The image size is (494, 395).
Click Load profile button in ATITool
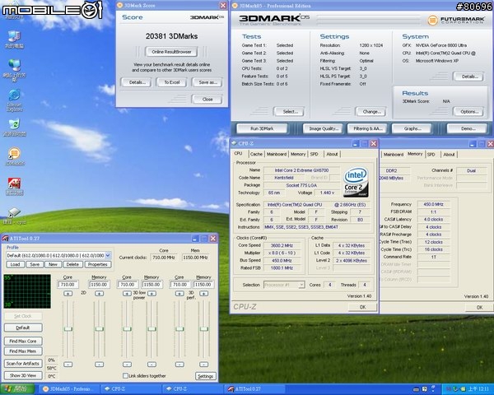(15, 265)
